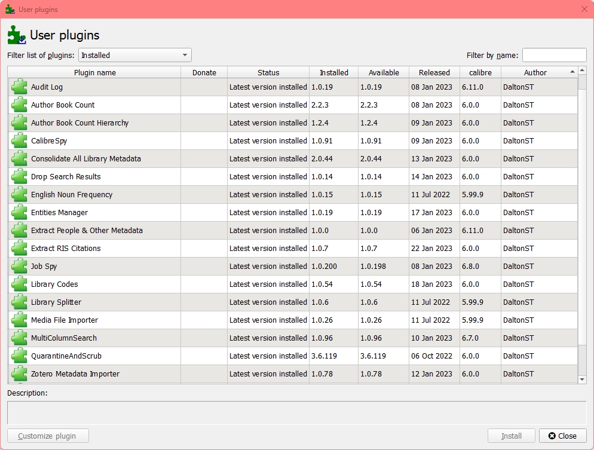The image size is (594, 450).
Task: Click Job Spy installed version 1.0.200
Action: click(324, 267)
